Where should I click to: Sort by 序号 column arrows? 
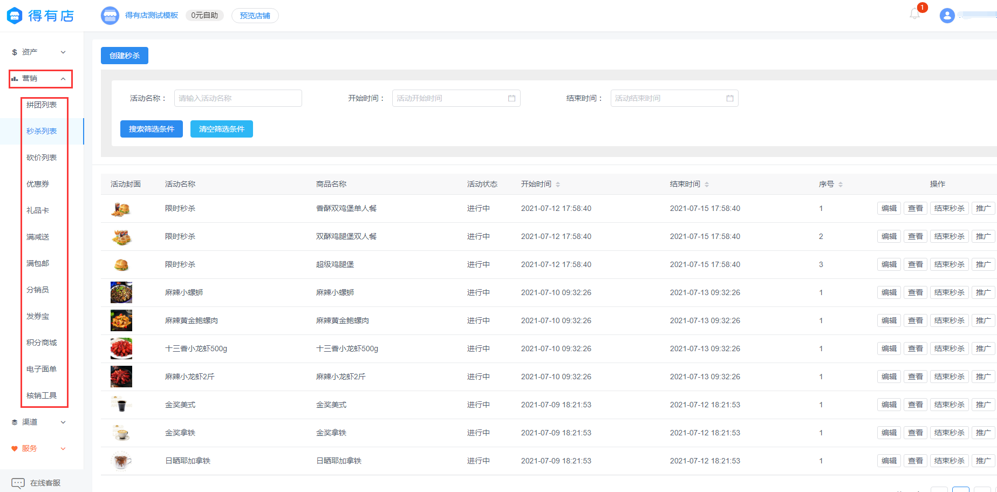pos(841,184)
